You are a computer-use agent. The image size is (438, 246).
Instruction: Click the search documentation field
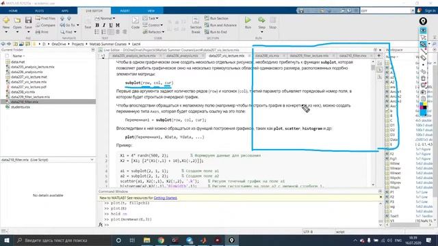tap(385, 11)
